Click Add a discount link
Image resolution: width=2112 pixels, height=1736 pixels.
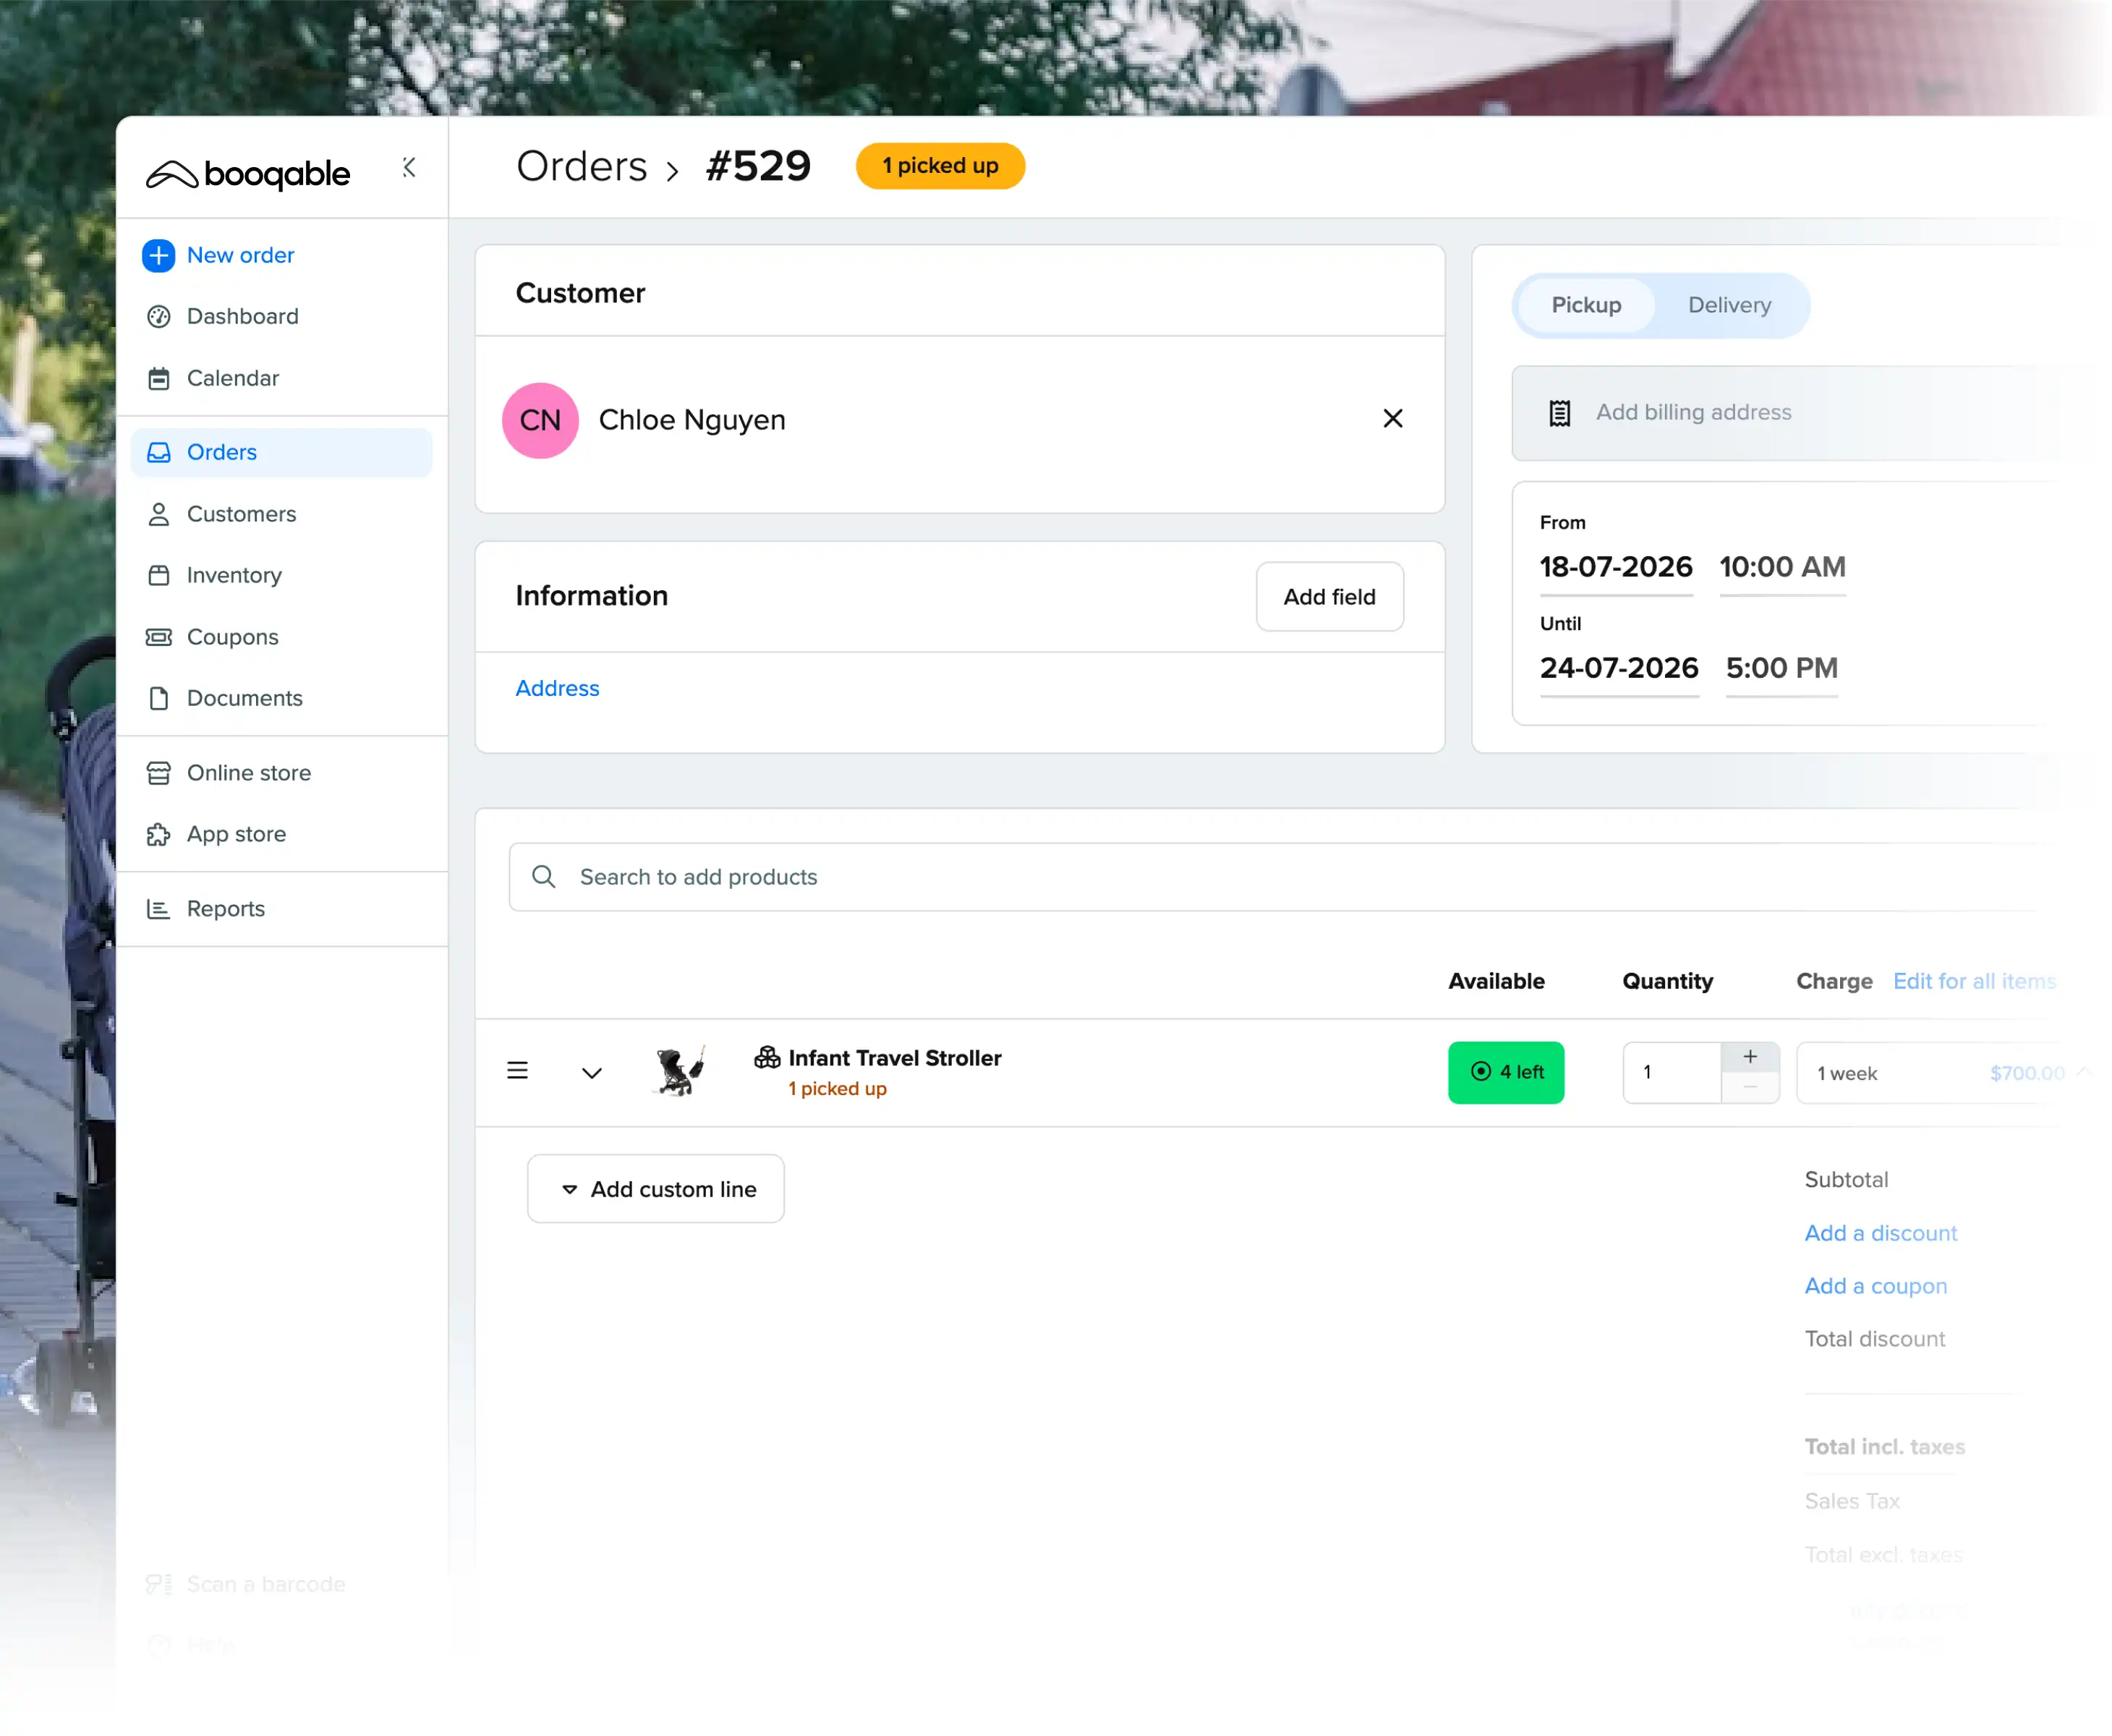1880,1233
